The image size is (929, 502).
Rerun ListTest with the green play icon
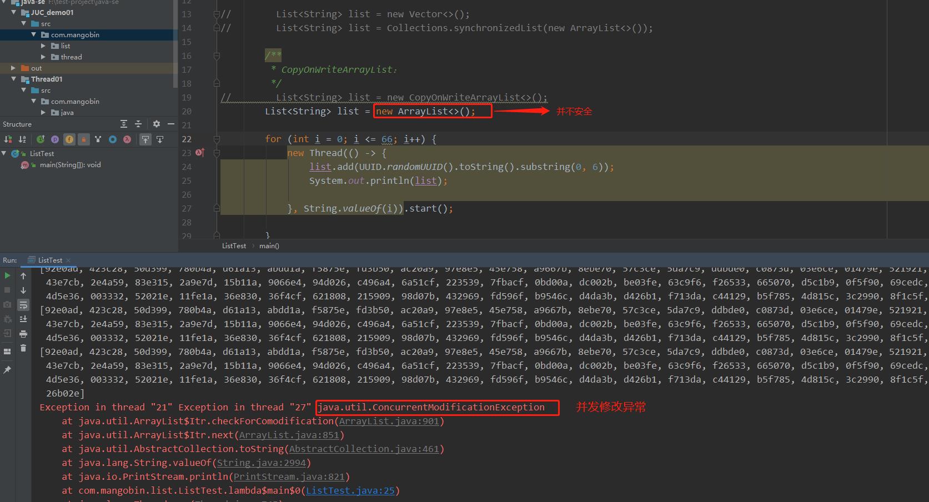pyautogui.click(x=7, y=275)
